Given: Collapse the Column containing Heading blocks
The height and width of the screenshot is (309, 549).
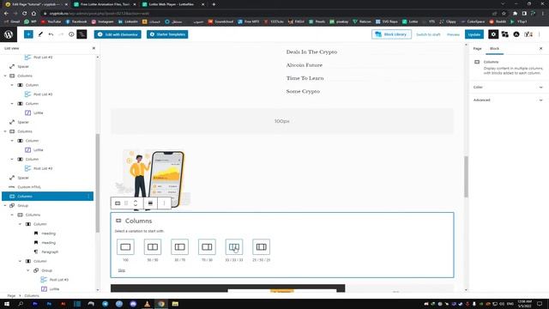Looking at the screenshot, I should (x=20, y=224).
